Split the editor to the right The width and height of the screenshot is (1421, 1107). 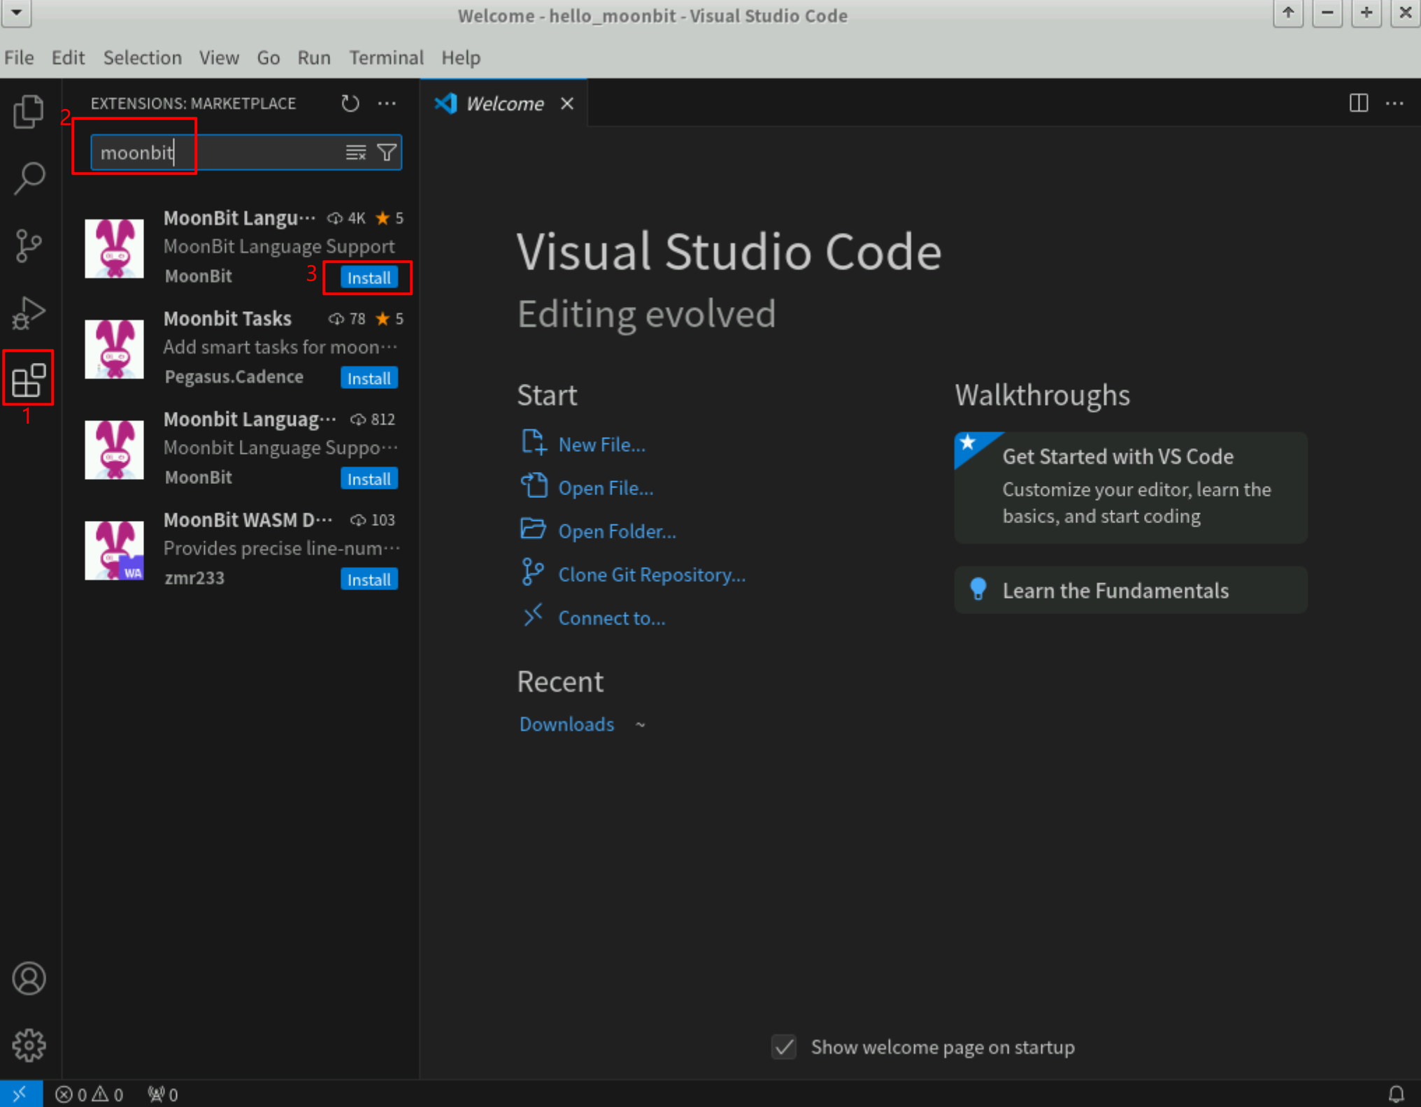tap(1358, 103)
